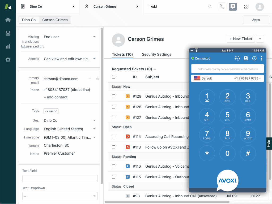Click the Apps button

[256, 20]
